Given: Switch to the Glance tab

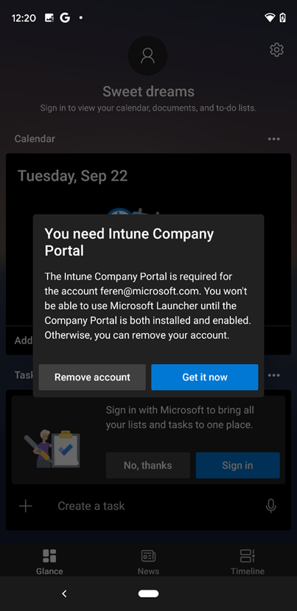Looking at the screenshot, I should coord(49,562).
